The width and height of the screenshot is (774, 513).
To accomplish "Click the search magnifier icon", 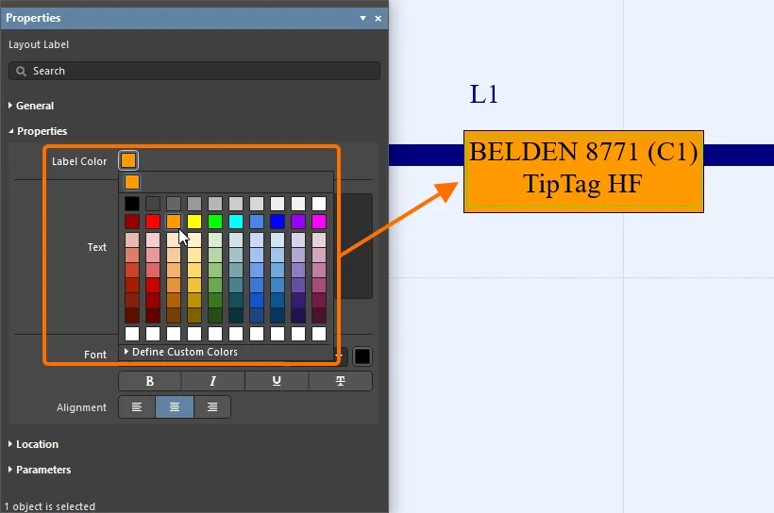I will pyautogui.click(x=21, y=71).
